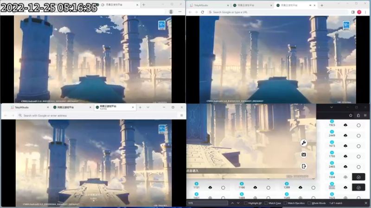Screen dimensions: 371x208
Task: Click the extensions icon in dark browser toolbar
Action: [x=358, y=115]
